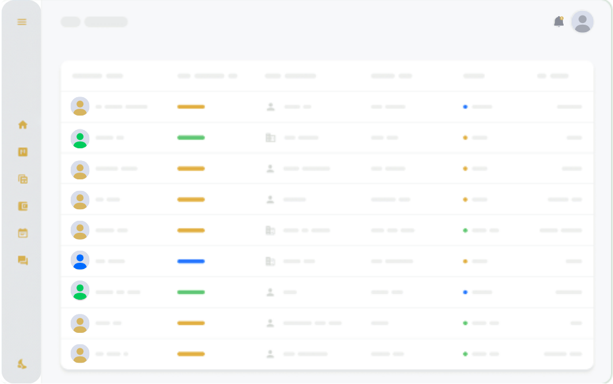The height and width of the screenshot is (384, 613).
Task: Open the wallet icon in the sidebar
Action: pyautogui.click(x=22, y=206)
